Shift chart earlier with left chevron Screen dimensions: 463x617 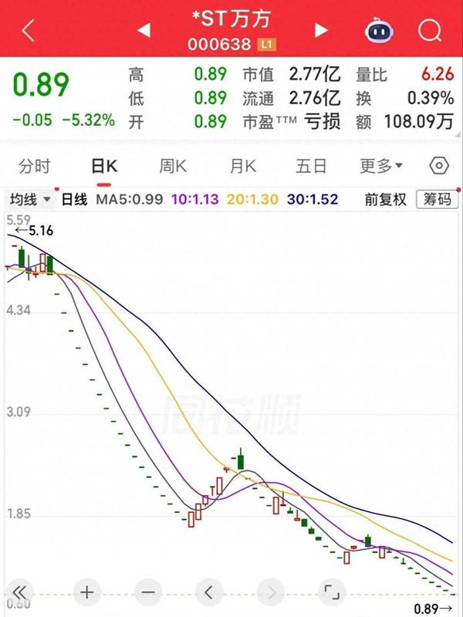click(209, 592)
